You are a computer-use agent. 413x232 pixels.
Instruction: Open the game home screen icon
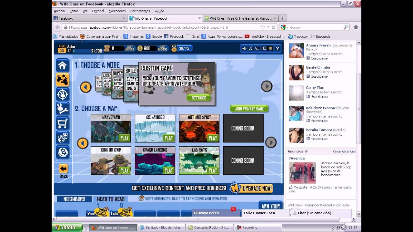(63, 65)
